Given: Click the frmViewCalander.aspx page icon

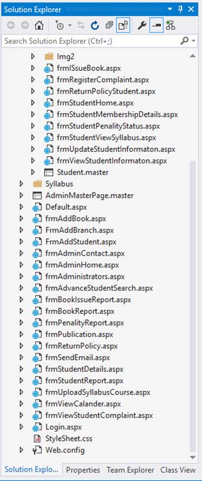Looking at the screenshot, I should click(37, 404).
